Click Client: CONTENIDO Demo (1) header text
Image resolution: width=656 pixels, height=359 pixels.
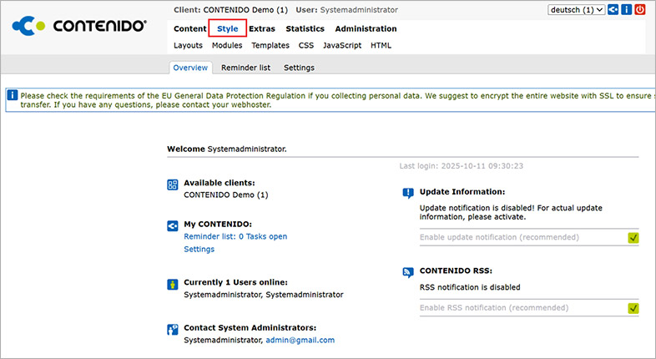tap(230, 10)
